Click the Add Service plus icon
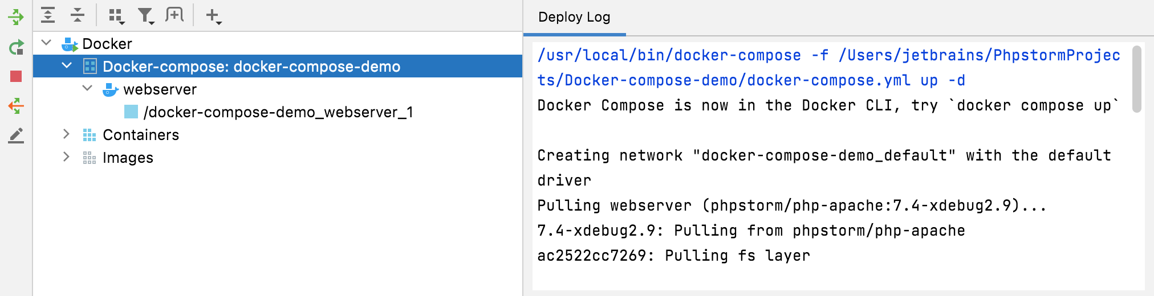The width and height of the screenshot is (1154, 296). click(x=213, y=16)
